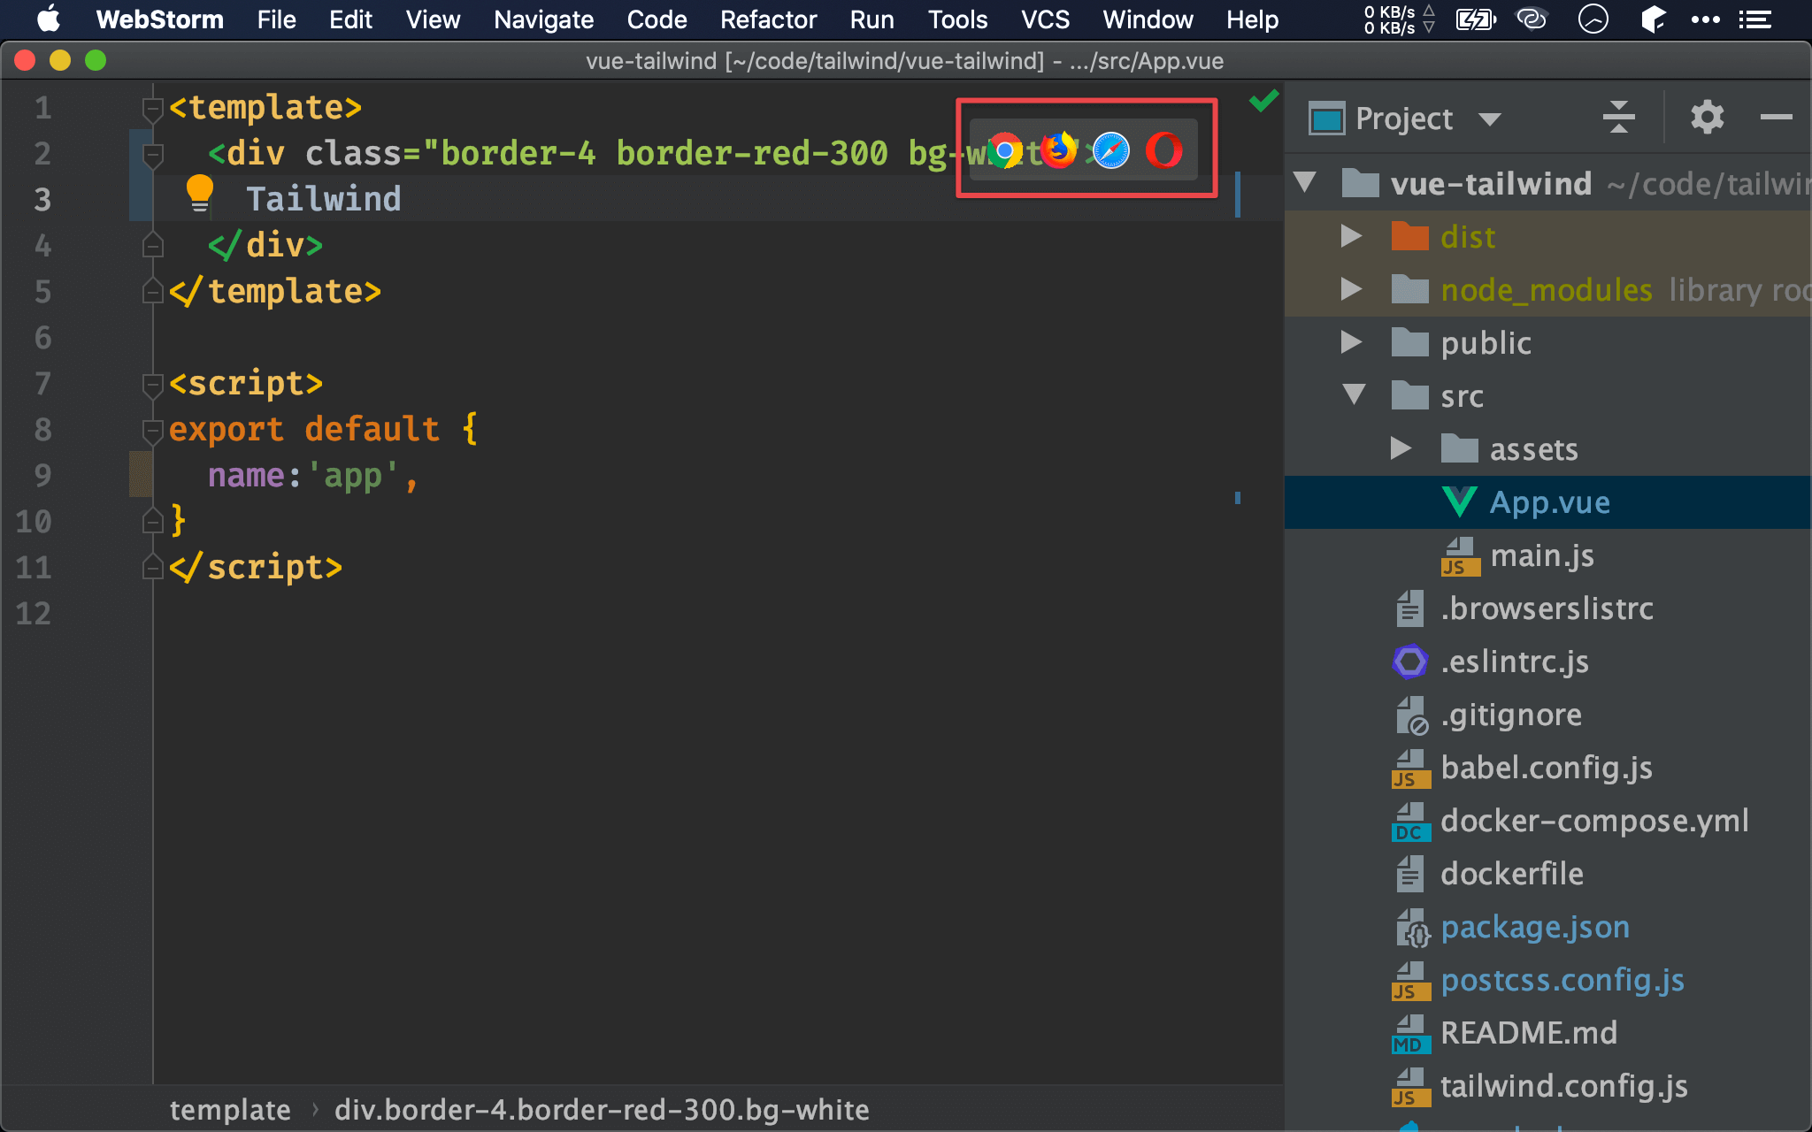Open Project panel settings gear

coord(1707,118)
